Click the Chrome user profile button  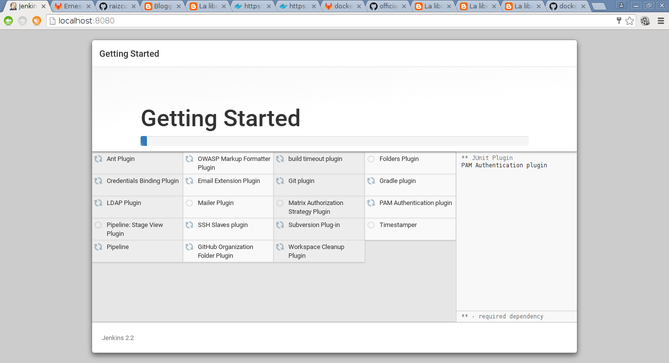[x=621, y=5]
